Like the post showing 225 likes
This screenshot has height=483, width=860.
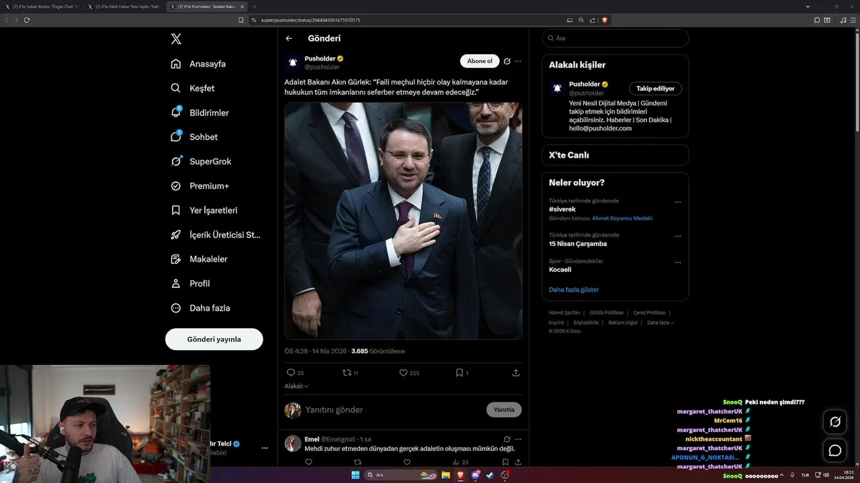tap(409, 372)
